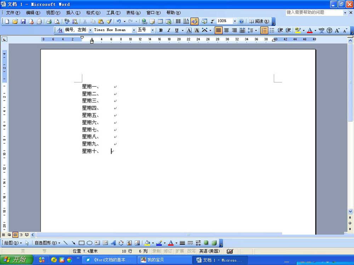Expand highlight color dropdown arrow
This screenshot has width=354, height=265.
coord(304,30)
